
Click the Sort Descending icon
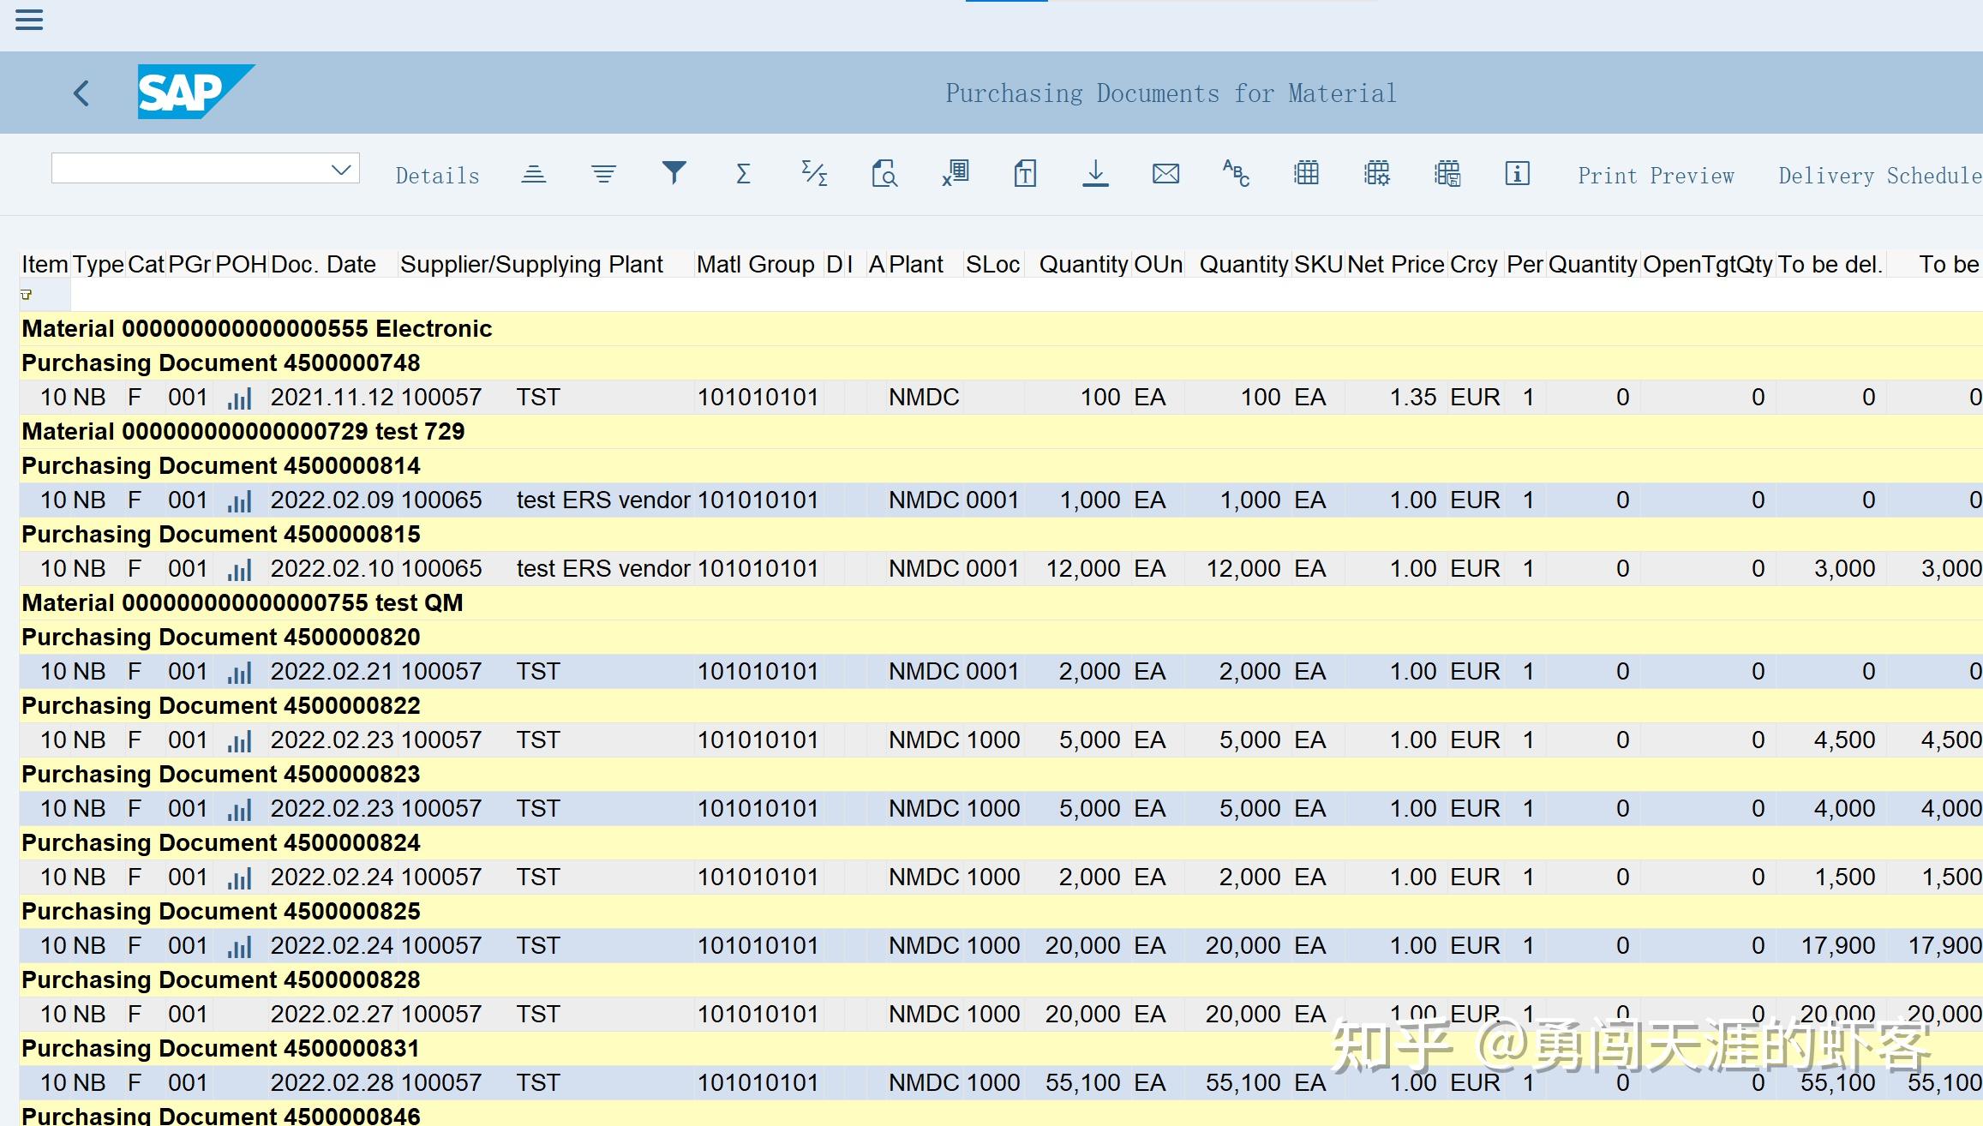[603, 174]
